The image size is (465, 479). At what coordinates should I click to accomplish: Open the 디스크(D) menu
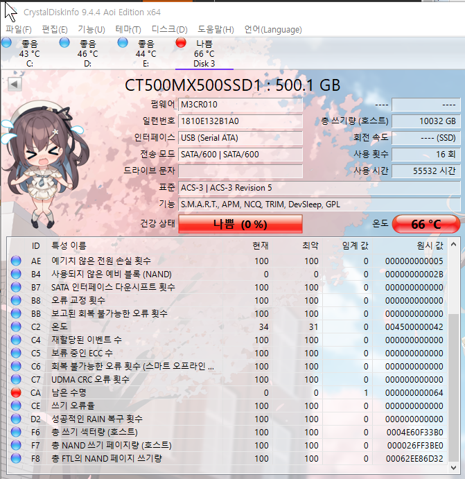point(170,30)
